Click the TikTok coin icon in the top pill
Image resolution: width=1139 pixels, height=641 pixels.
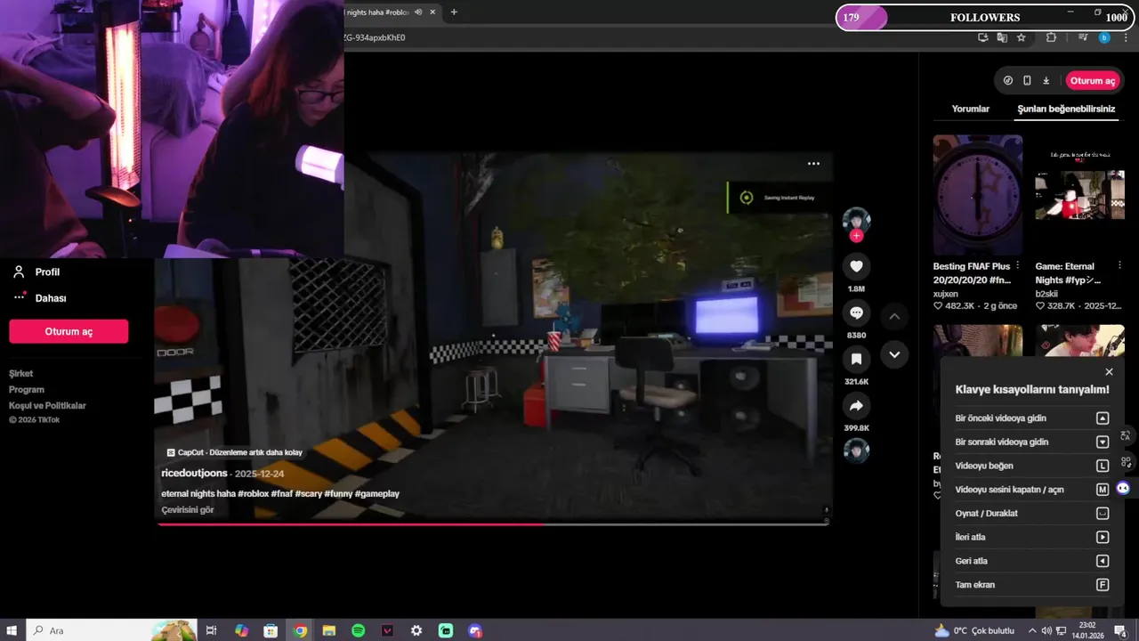click(x=1007, y=80)
